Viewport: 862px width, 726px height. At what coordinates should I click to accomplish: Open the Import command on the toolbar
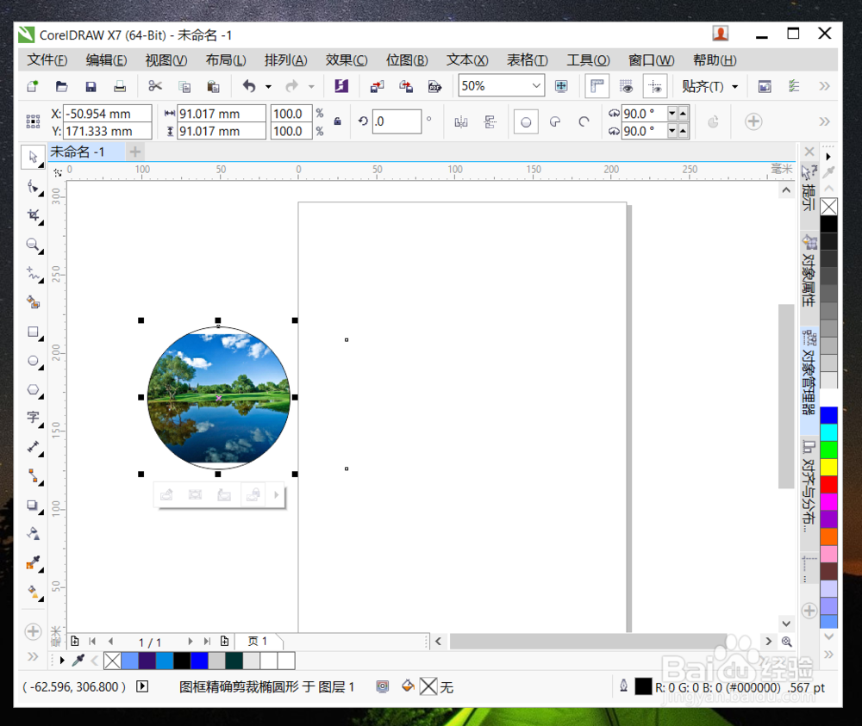376,86
